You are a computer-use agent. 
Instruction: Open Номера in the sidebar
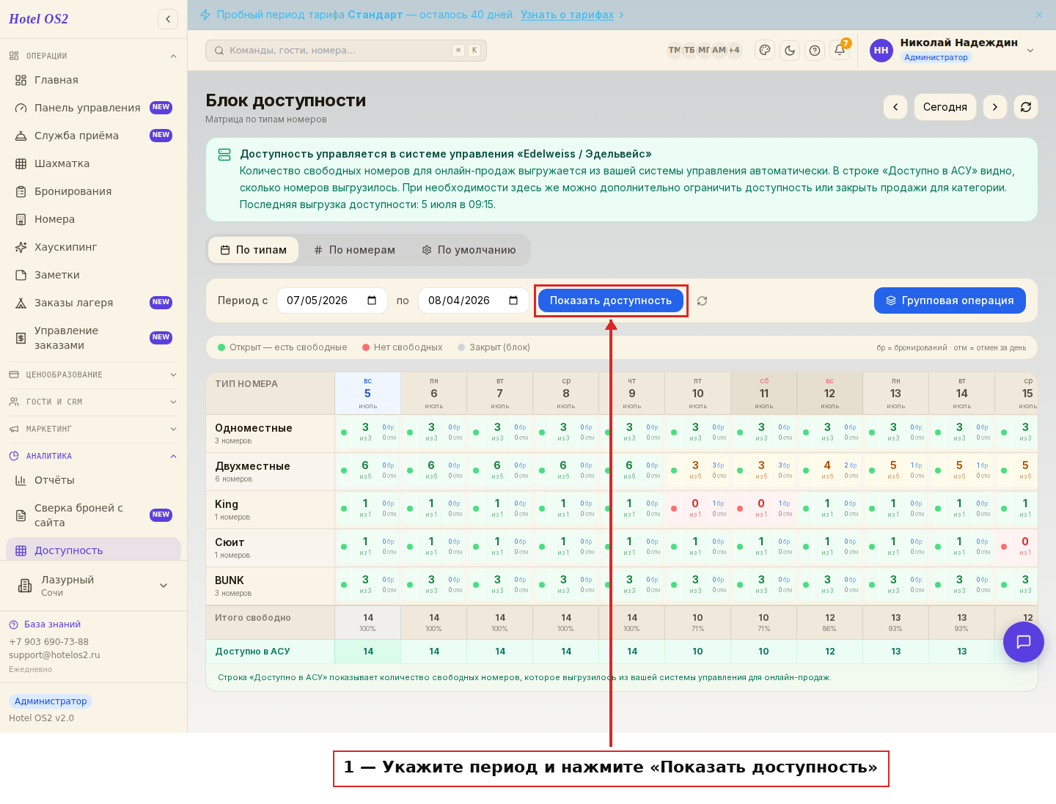coord(93,219)
